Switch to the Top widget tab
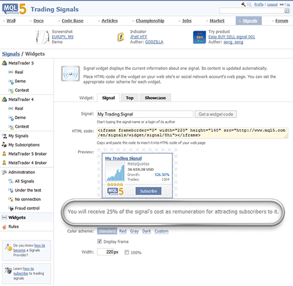Image resolution: width=293 pixels, height=286 pixels. [x=130, y=97]
